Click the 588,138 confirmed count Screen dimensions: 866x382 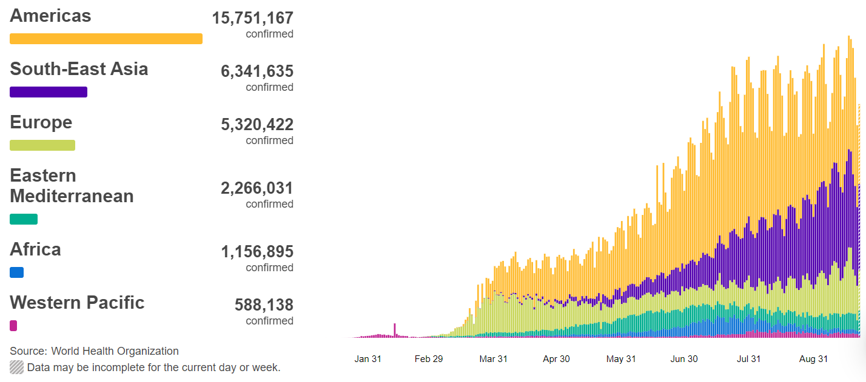pos(264,305)
